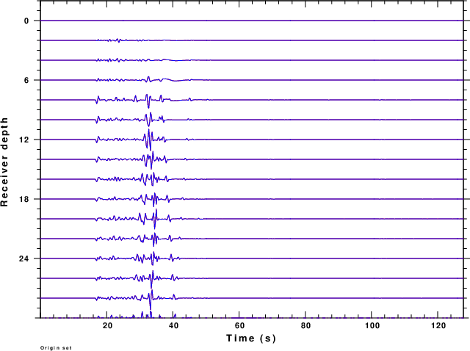Click the x-axis tick label "40"
Screen dimensions: 470x351
173,325
